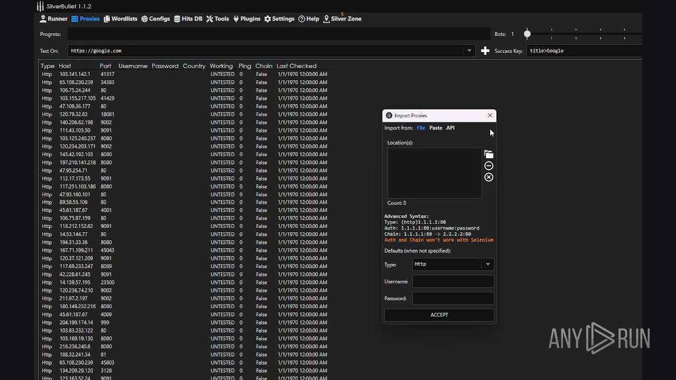Click the default Password field
The width and height of the screenshot is (676, 380).
coord(453,298)
